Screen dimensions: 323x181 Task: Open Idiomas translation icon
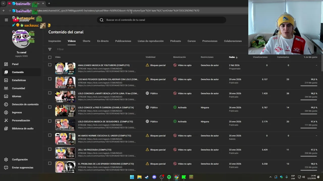coord(6,96)
